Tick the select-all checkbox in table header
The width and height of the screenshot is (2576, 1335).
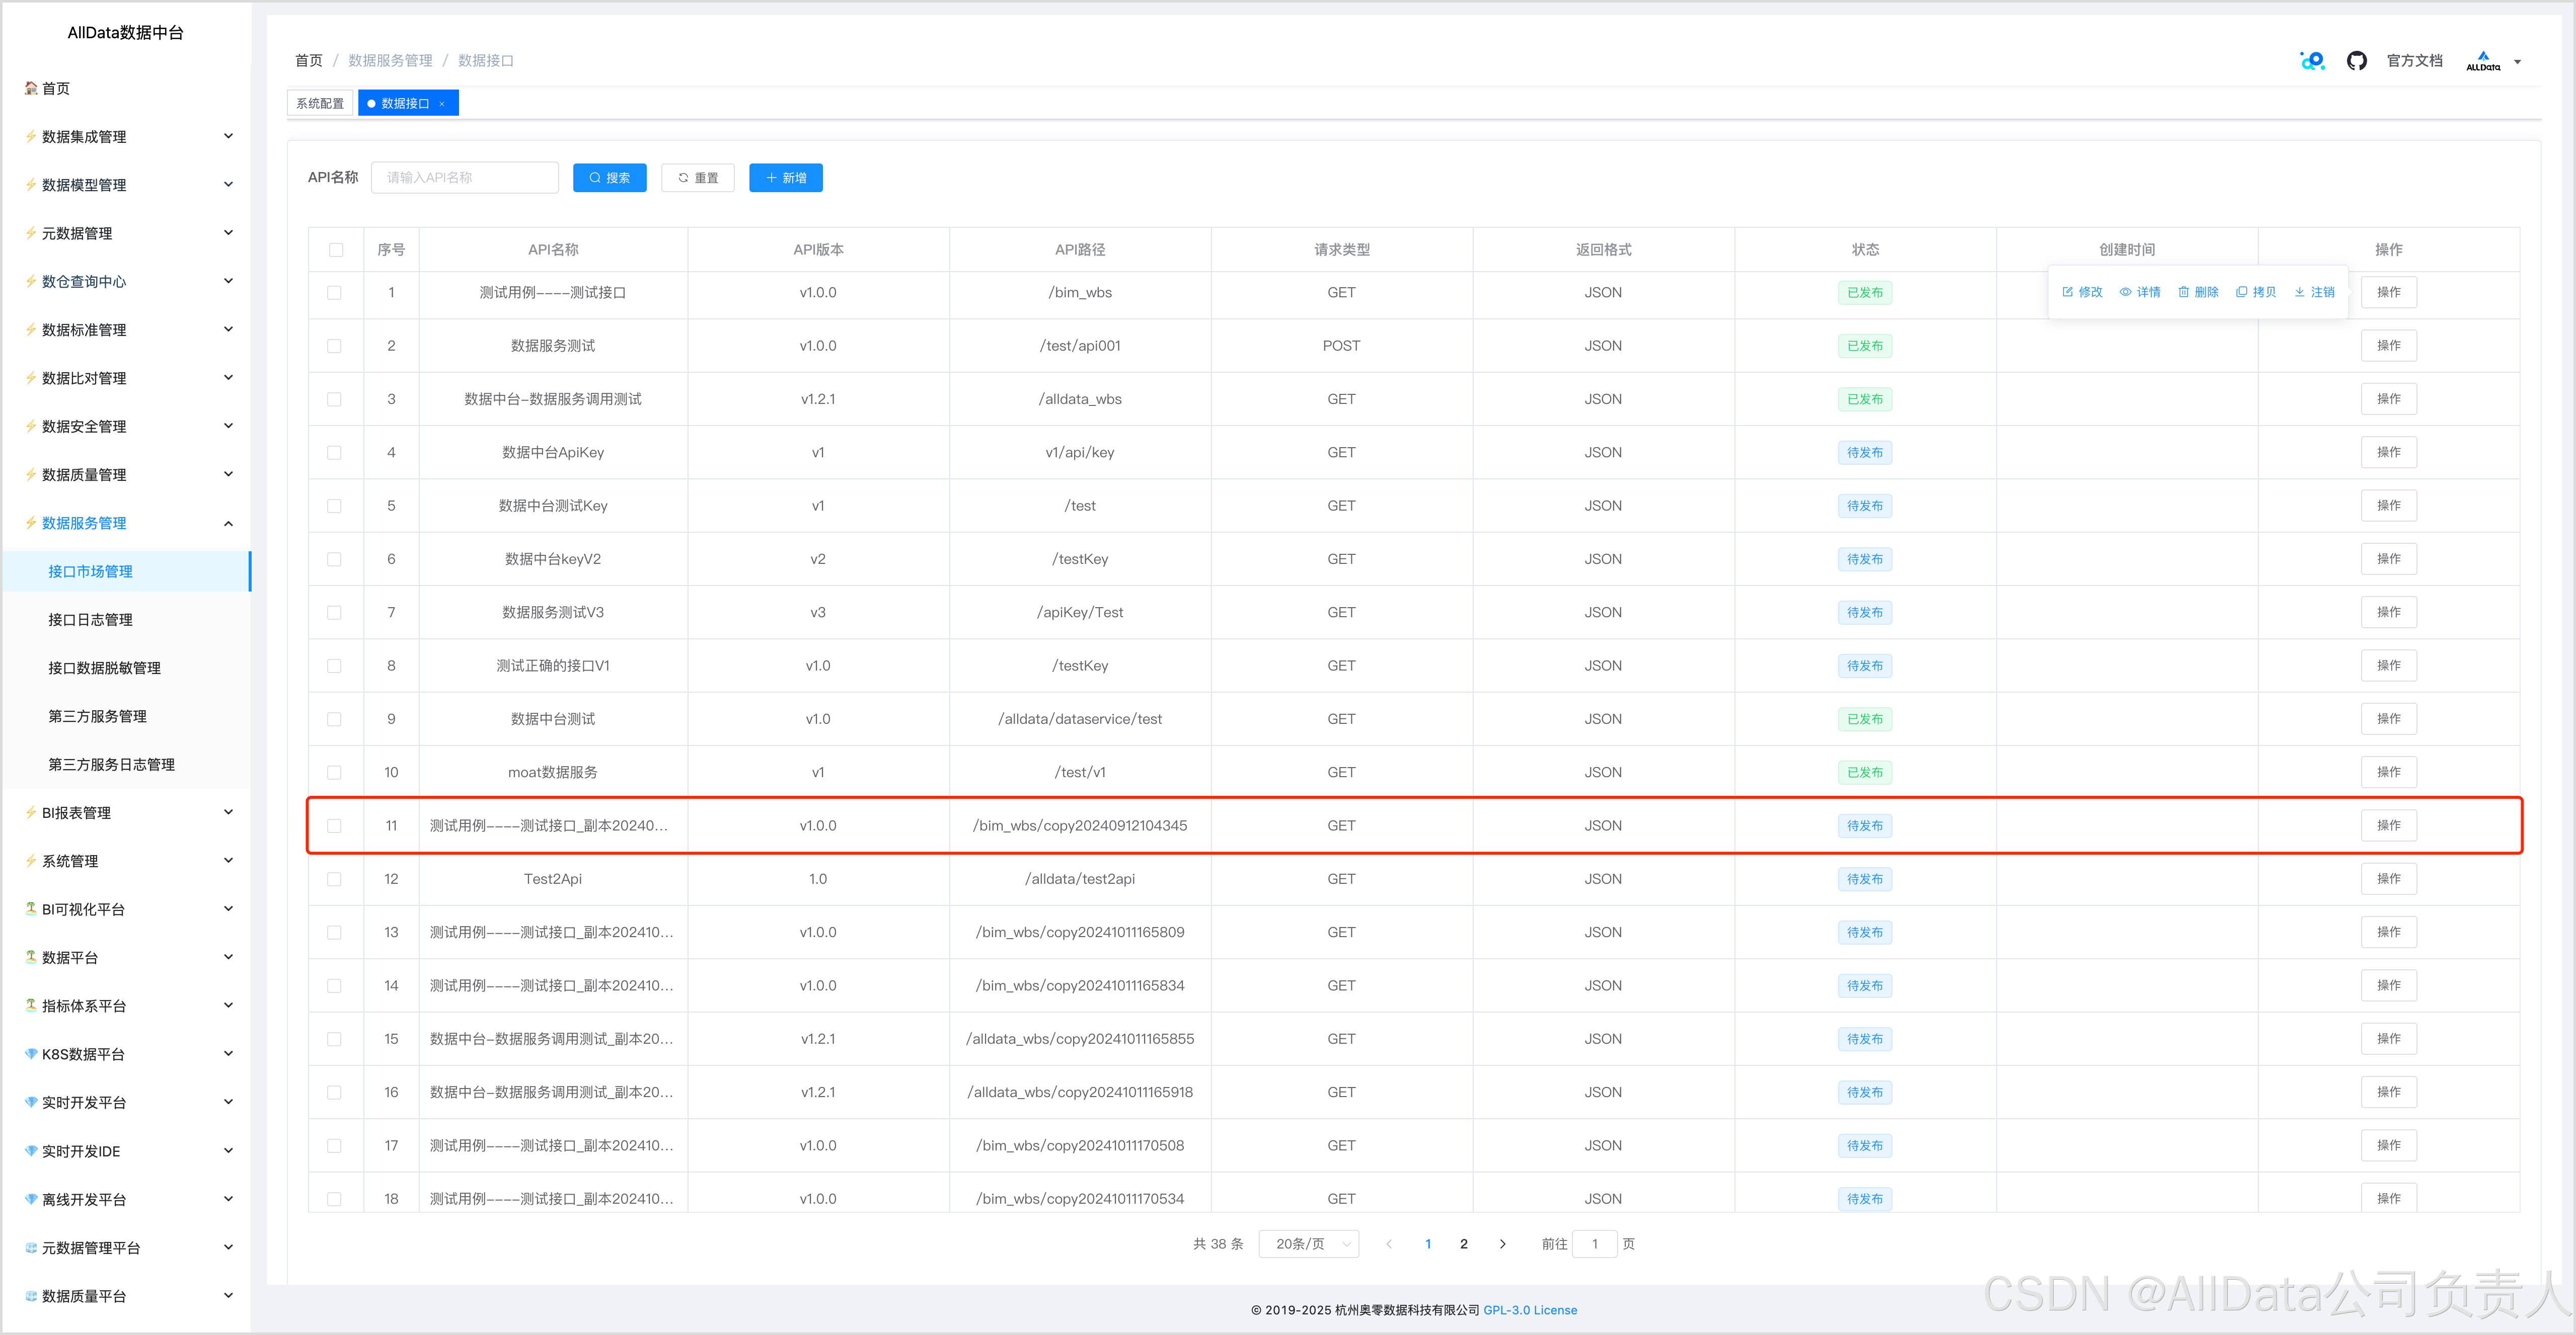pos(336,250)
